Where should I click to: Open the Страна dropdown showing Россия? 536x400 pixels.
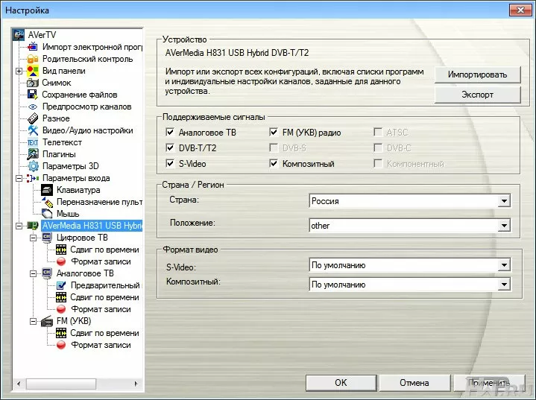(504, 201)
